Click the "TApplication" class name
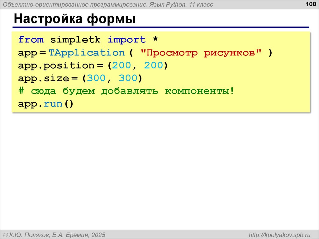The image size is (319, 239). click(x=87, y=53)
